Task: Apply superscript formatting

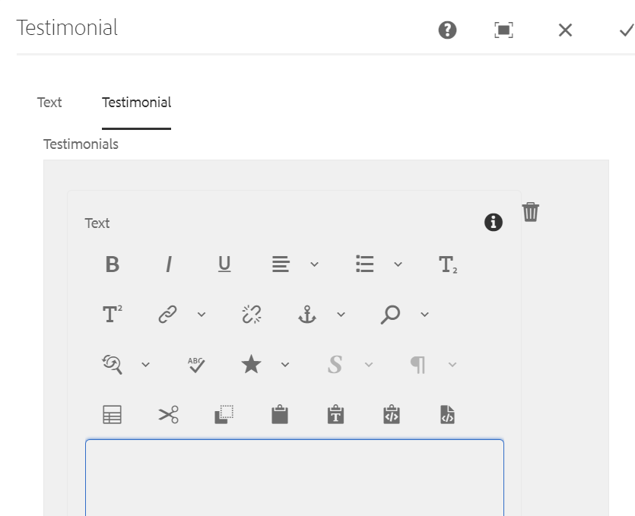Action: coord(113,314)
